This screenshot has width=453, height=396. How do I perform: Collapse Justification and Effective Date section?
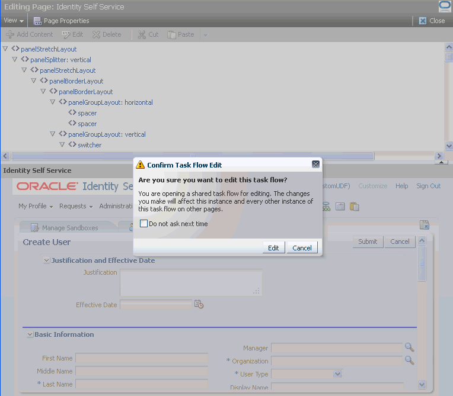[46, 260]
